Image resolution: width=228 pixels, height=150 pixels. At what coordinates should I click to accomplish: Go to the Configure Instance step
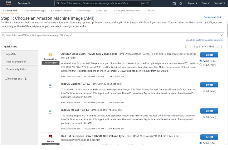tap(61, 11)
